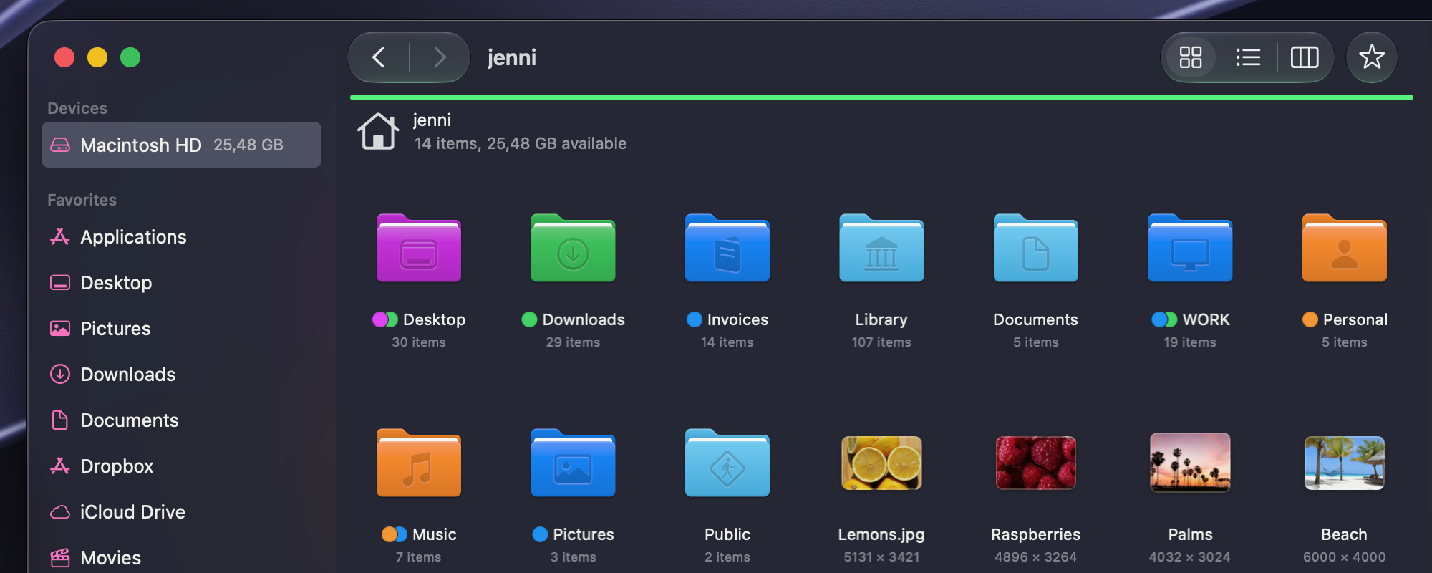This screenshot has width=1432, height=573.
Task: Click the iCloud Drive cloud icon
Action: pos(60,512)
